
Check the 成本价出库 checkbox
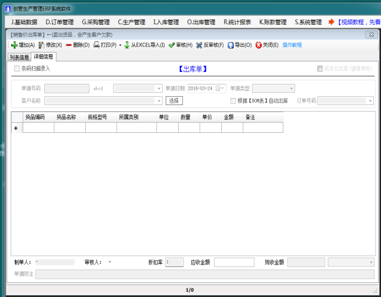320,68
